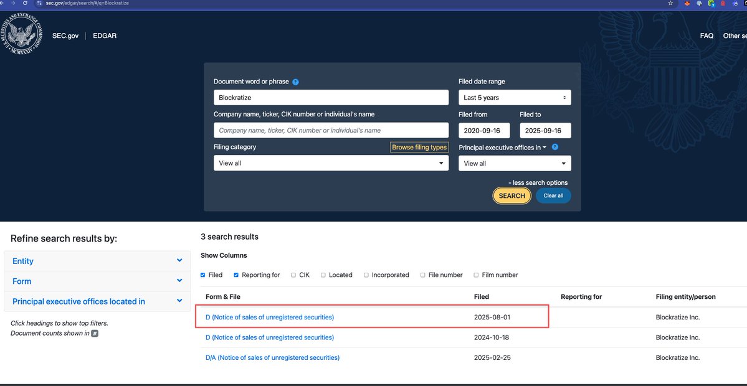
Task: Click the yellow SEARCH button
Action: click(x=511, y=195)
